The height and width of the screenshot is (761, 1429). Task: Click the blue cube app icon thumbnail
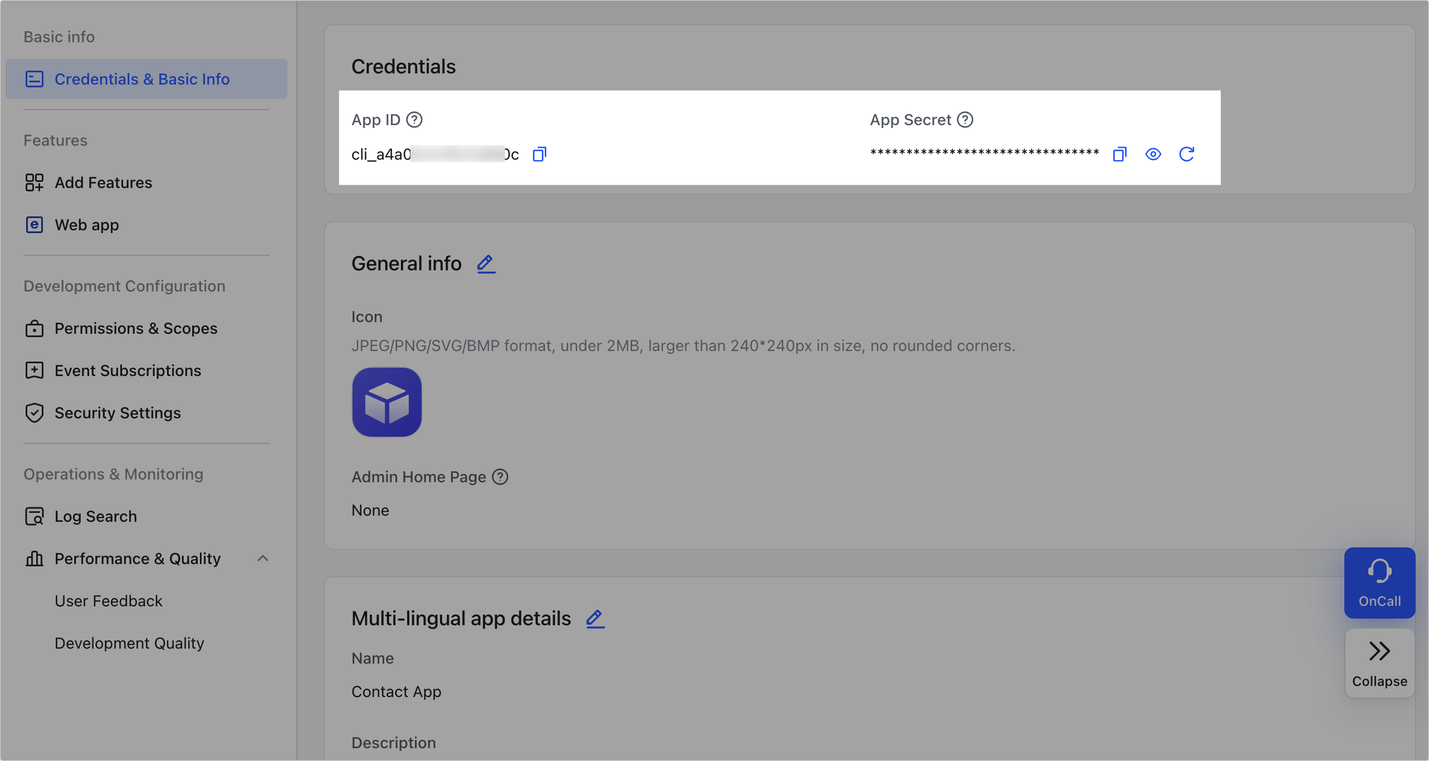coord(387,402)
